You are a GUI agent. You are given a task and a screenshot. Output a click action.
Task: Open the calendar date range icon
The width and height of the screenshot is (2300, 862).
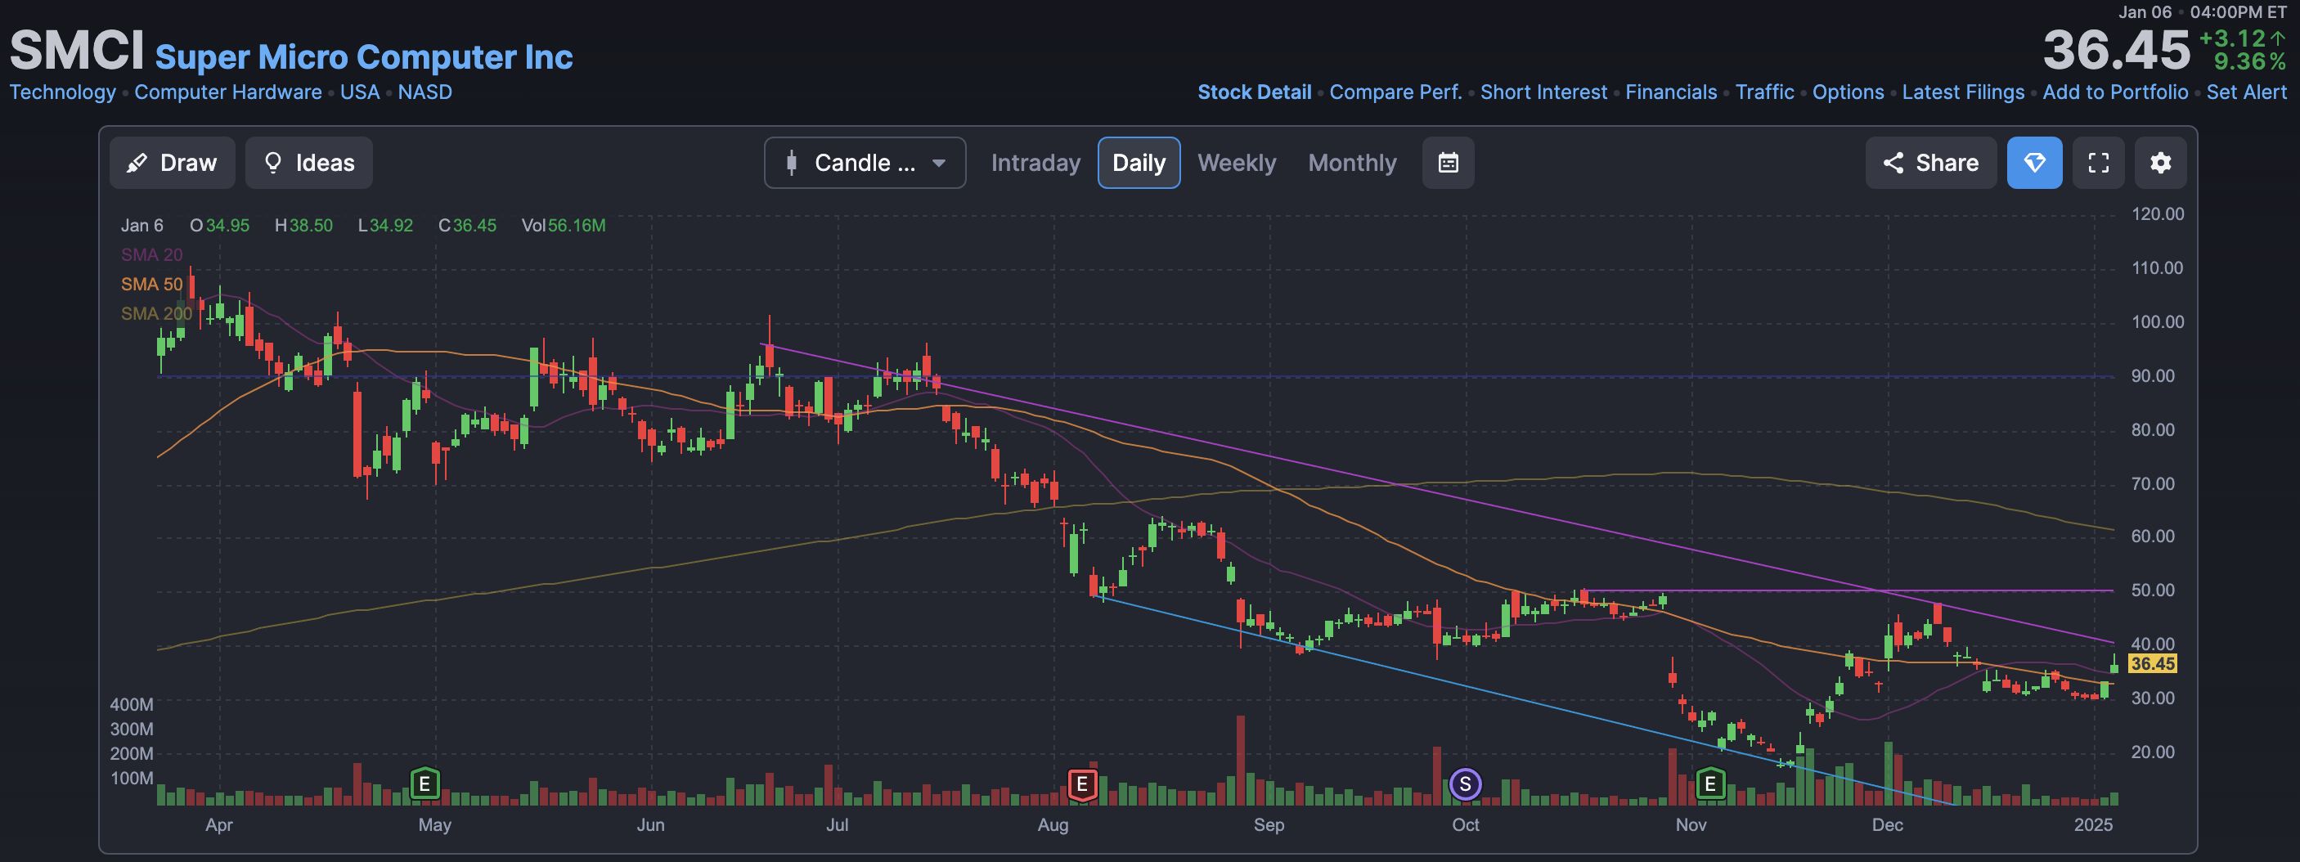coord(1448,163)
